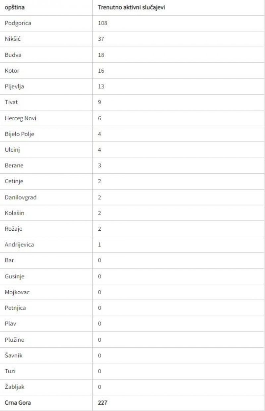This screenshot has height=411, width=265.
Task: Click the Pljevlja row label
Action: coord(15,87)
